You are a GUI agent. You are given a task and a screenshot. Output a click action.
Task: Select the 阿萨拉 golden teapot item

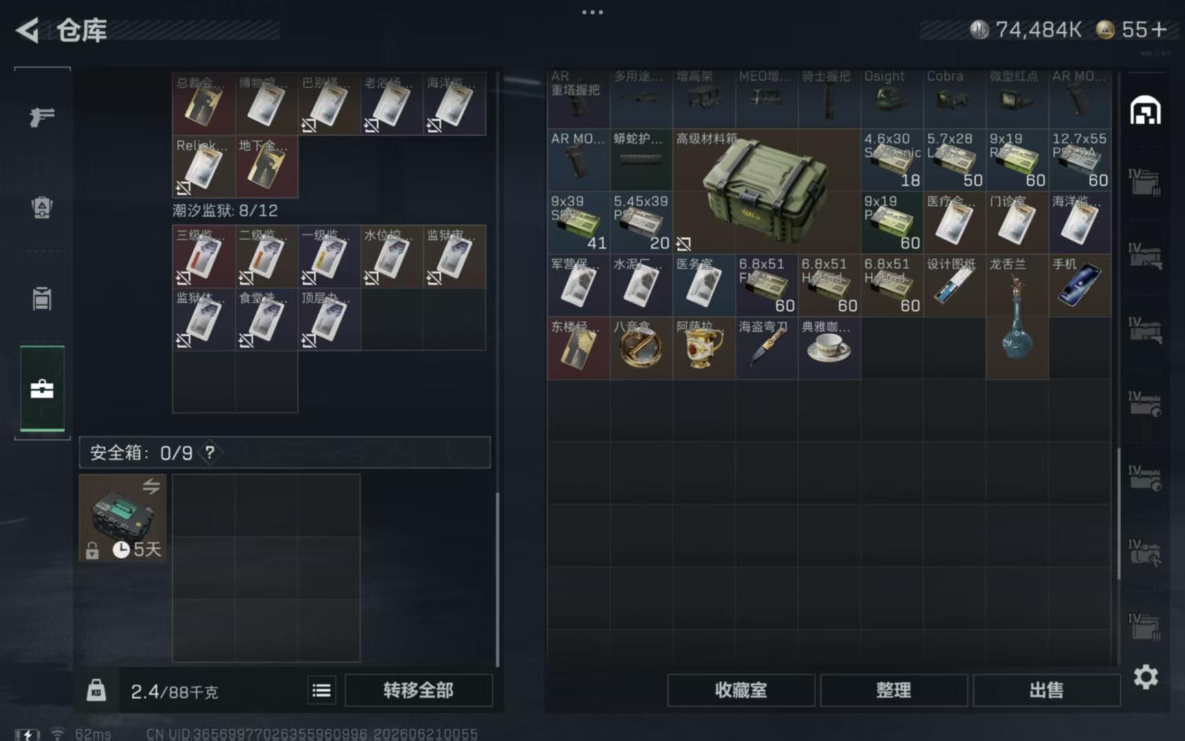(x=704, y=349)
